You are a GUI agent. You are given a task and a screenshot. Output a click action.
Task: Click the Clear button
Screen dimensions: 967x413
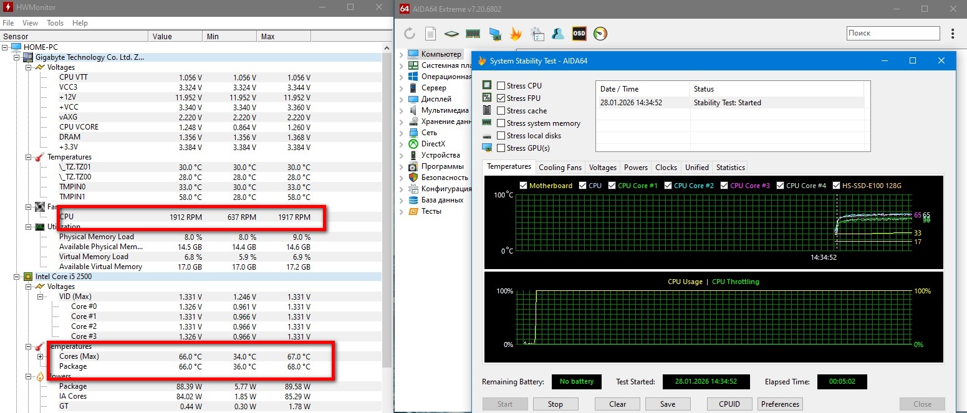[x=617, y=404]
